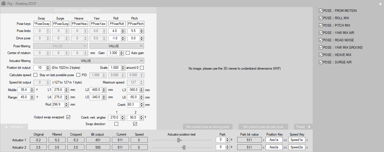Click the rig cube icon in title

pyautogui.click(x=3, y=4)
